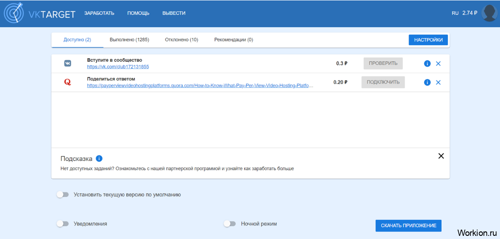The image size is (500, 239).
Task: Click the info icon beside Подсказка
Action: (x=99, y=158)
